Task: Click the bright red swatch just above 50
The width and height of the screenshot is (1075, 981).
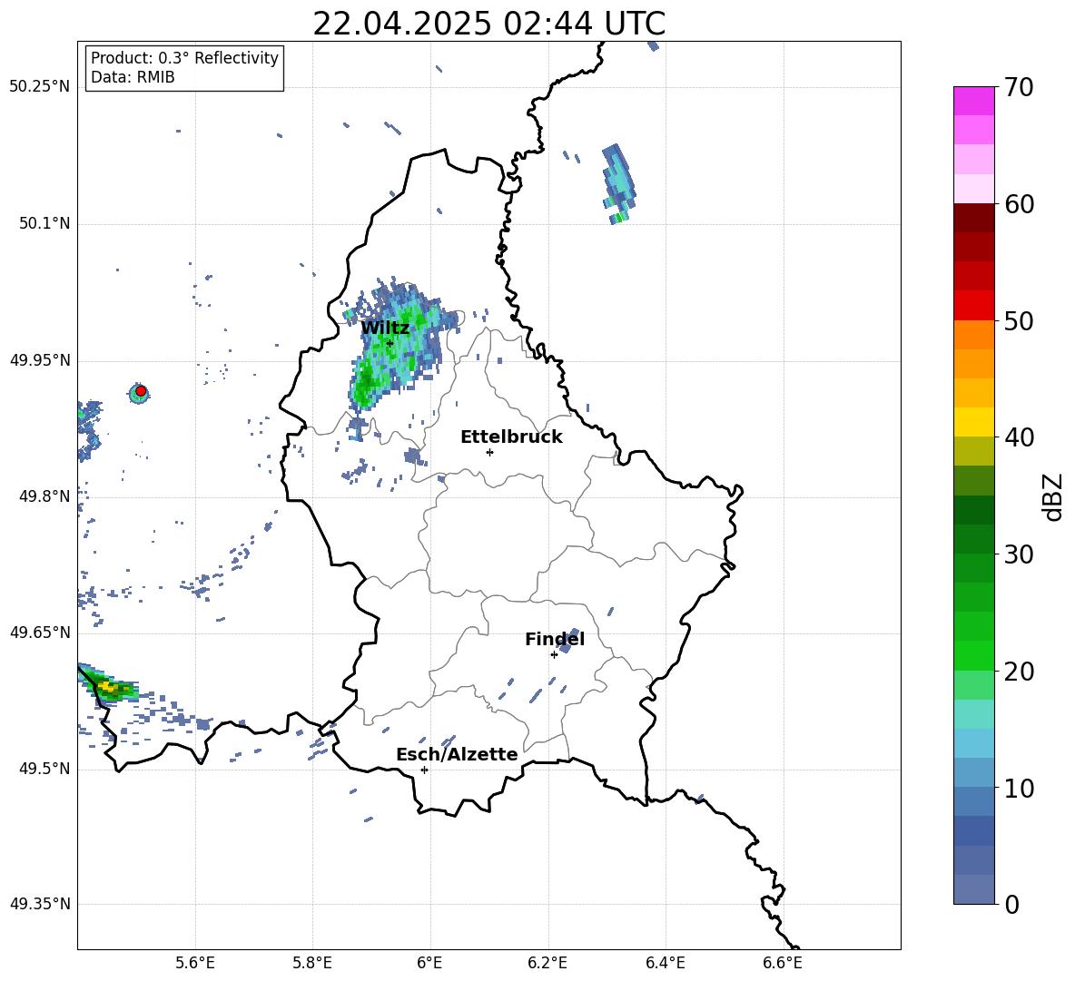Action: pos(973,306)
